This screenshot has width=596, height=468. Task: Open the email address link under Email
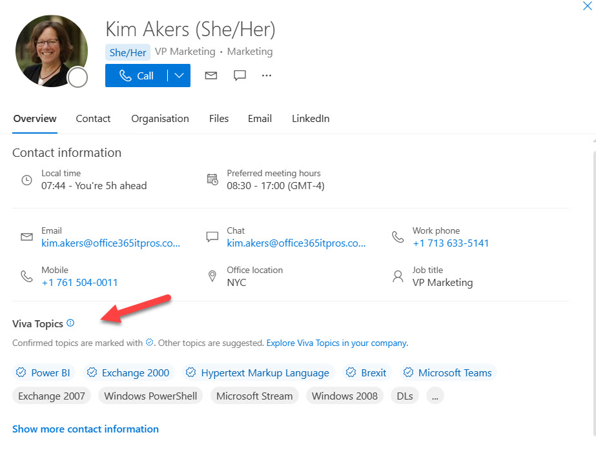(x=110, y=243)
